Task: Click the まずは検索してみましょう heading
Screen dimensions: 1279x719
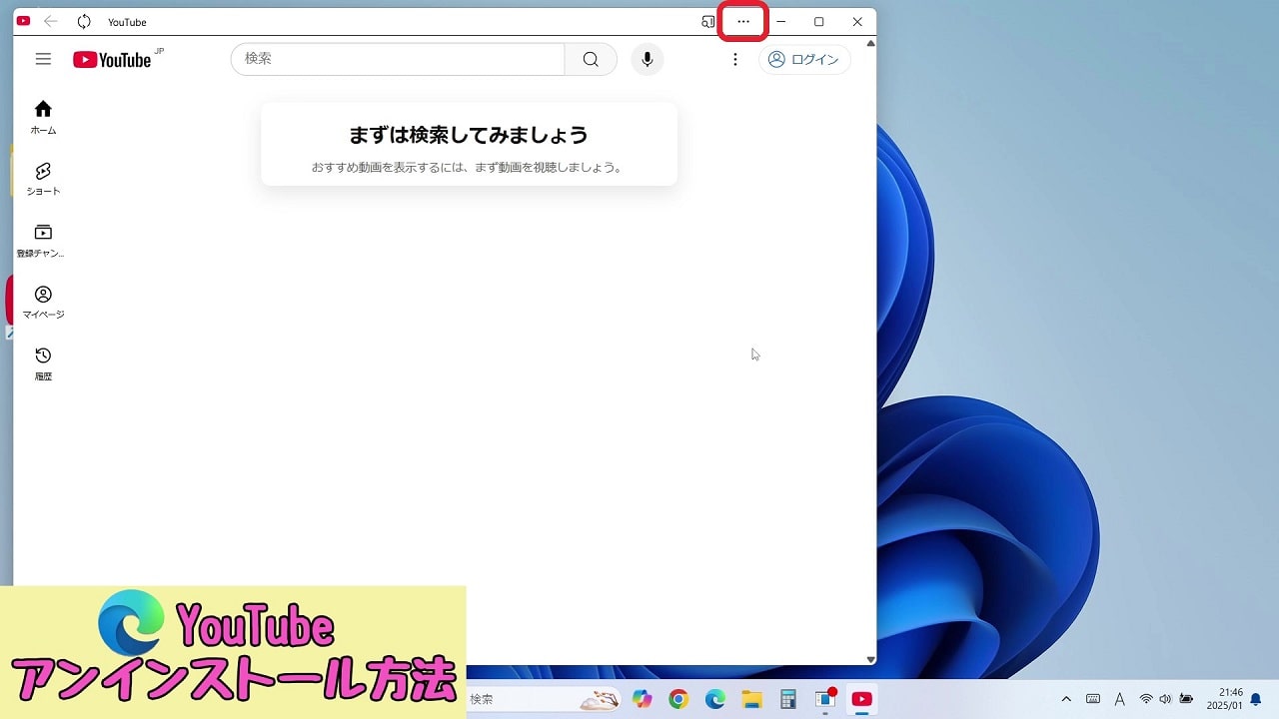Action: click(x=469, y=135)
